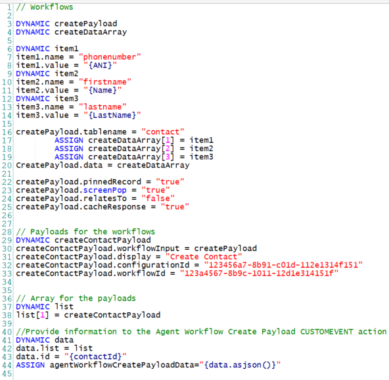The width and height of the screenshot is (389, 380).
Task: Click the string "contact" on line 16
Action: click(x=163, y=131)
